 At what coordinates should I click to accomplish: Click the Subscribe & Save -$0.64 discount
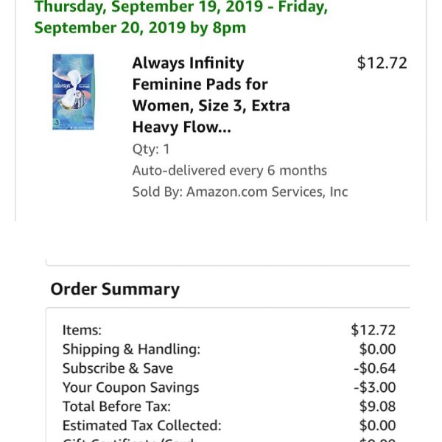pos(375,368)
